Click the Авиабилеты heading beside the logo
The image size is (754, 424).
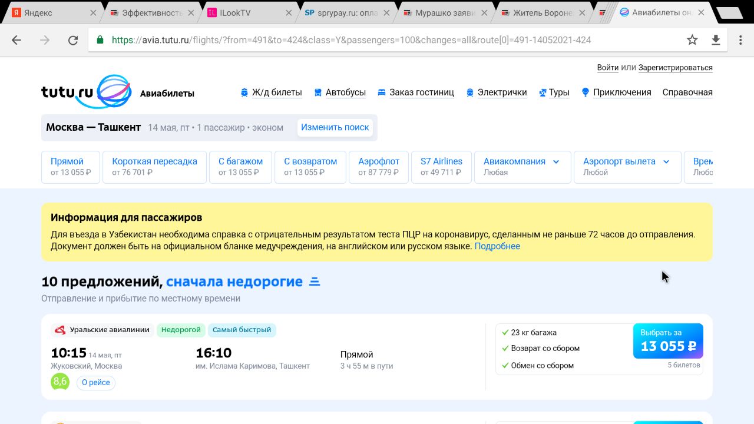pyautogui.click(x=167, y=94)
